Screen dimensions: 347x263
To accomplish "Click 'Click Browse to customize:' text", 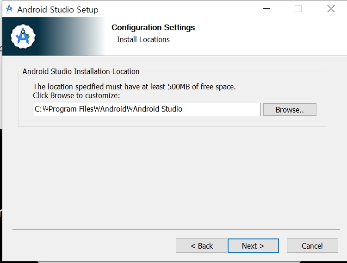I will tap(76, 95).
